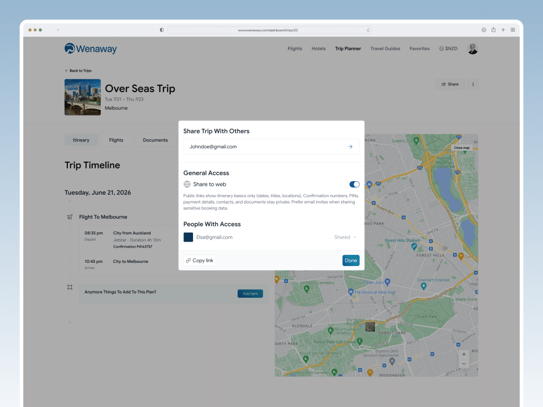Click the Wenaway globe logo icon
Image resolution: width=543 pixels, height=407 pixels.
69,48
